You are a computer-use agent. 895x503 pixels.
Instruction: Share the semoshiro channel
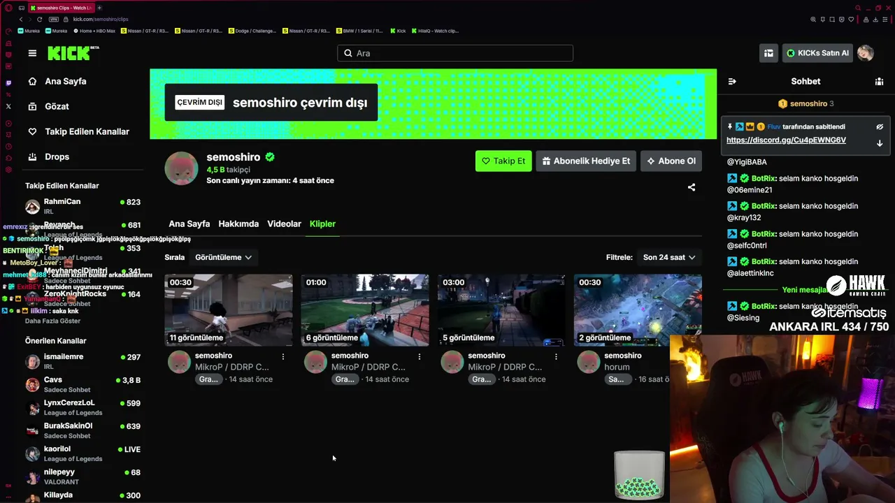692,187
